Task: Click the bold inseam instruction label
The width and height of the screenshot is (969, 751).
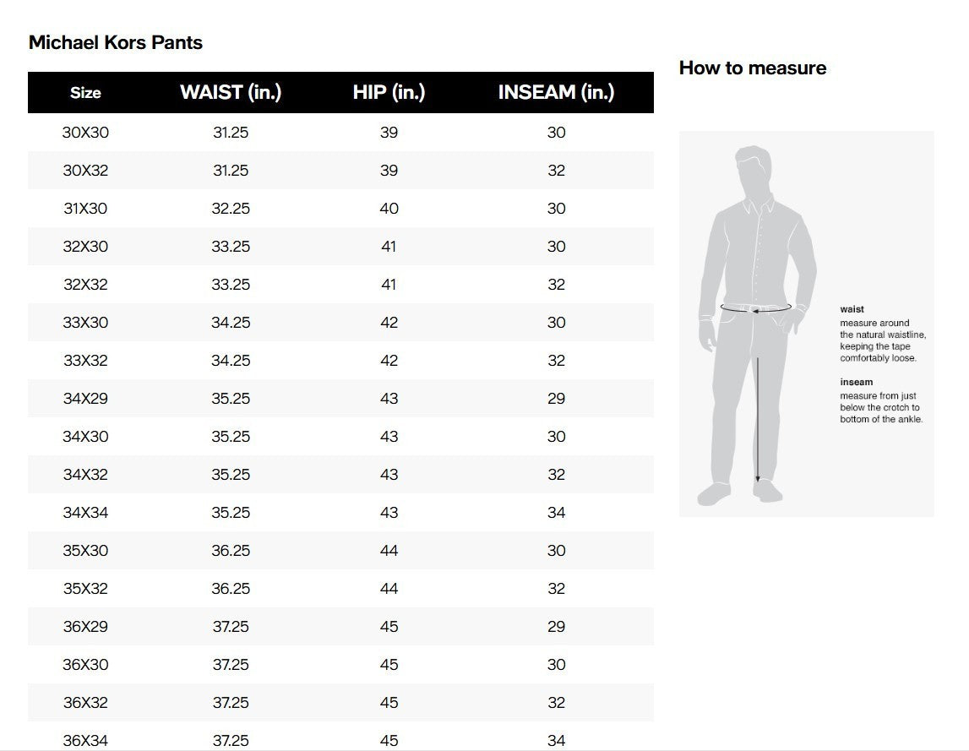Action: [x=856, y=382]
